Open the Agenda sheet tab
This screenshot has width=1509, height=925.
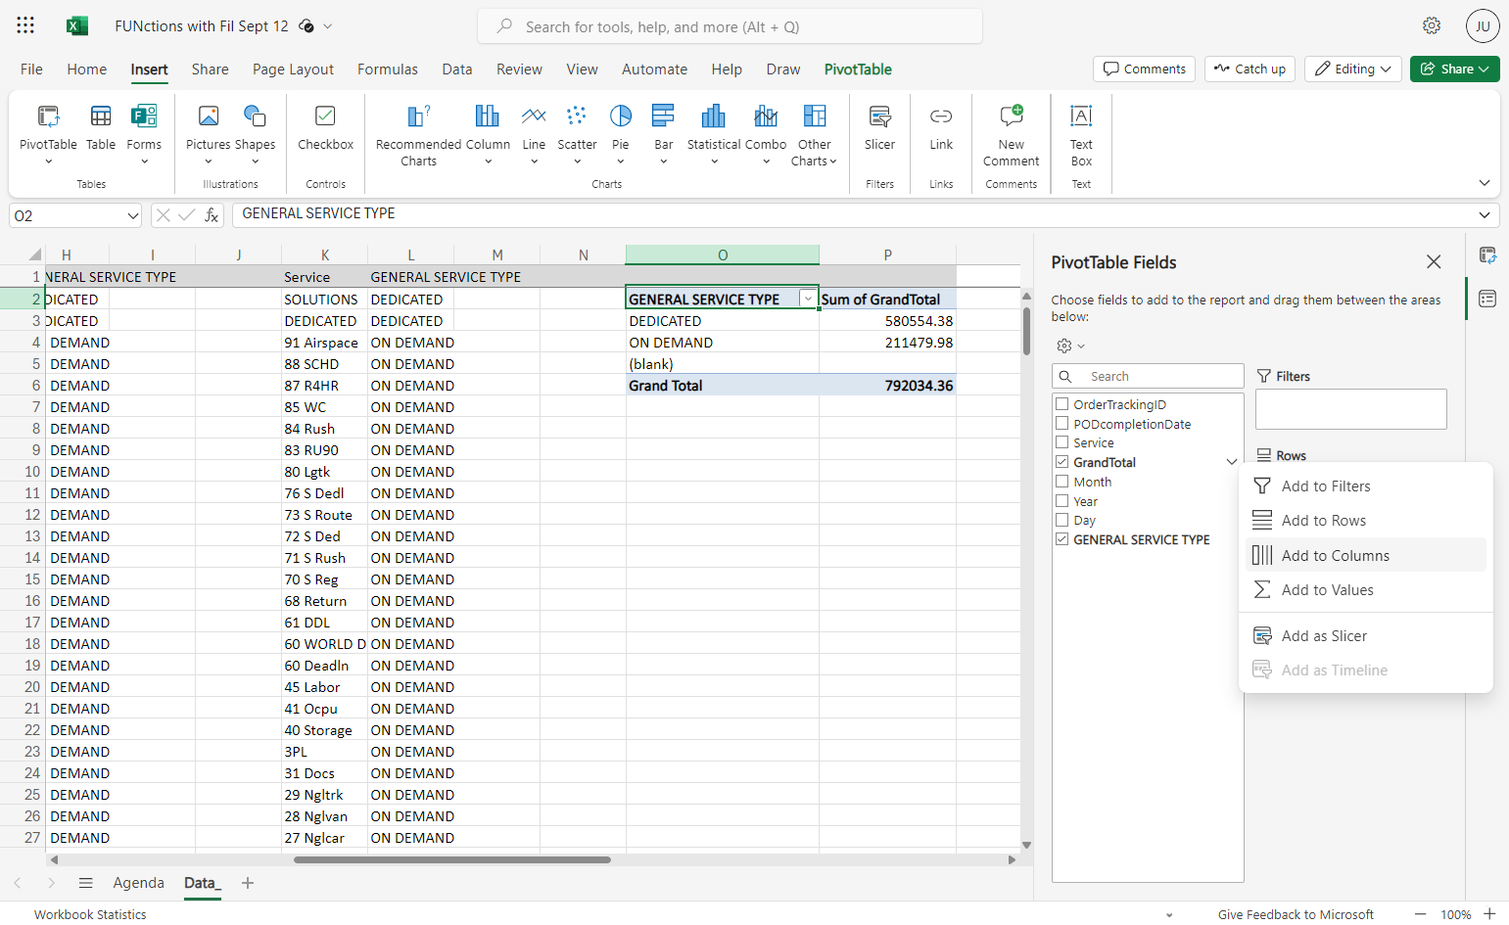139,883
